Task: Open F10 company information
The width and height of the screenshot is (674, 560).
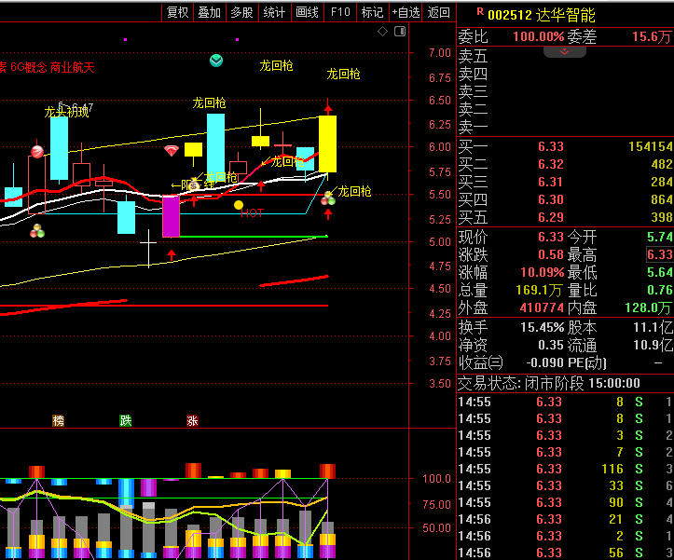Action: coord(340,12)
